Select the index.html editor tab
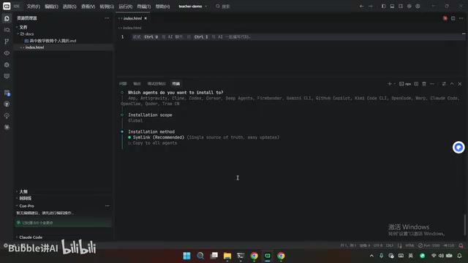The image size is (468, 263). click(x=132, y=18)
